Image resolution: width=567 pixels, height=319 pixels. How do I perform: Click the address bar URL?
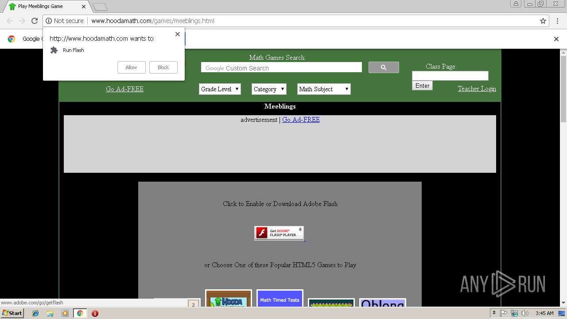153,21
